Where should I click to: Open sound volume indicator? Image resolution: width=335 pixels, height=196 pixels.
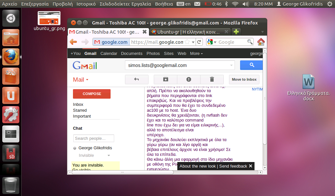pos(246,4)
